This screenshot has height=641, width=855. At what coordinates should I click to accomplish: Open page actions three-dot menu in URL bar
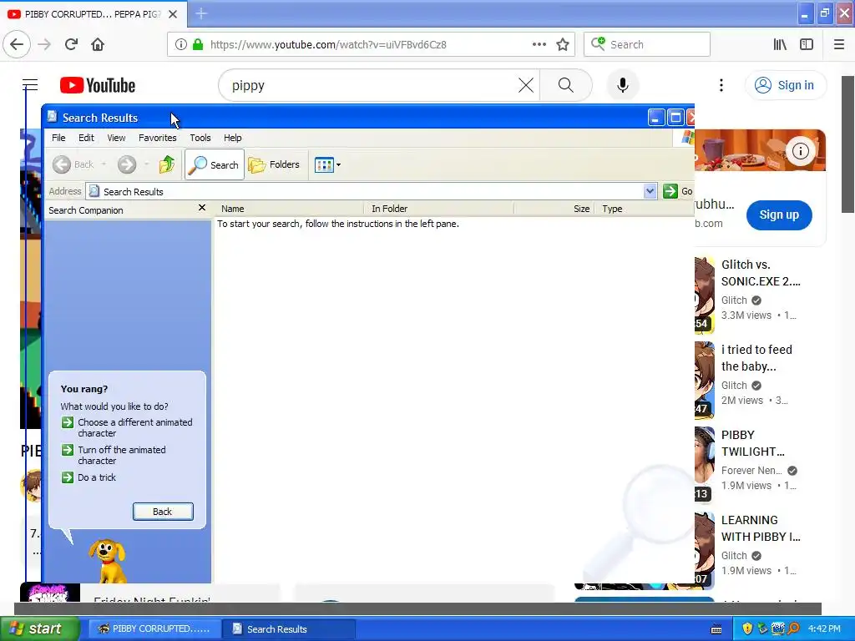point(539,45)
